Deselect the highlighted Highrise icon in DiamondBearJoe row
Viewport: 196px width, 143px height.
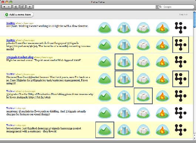point(124,79)
